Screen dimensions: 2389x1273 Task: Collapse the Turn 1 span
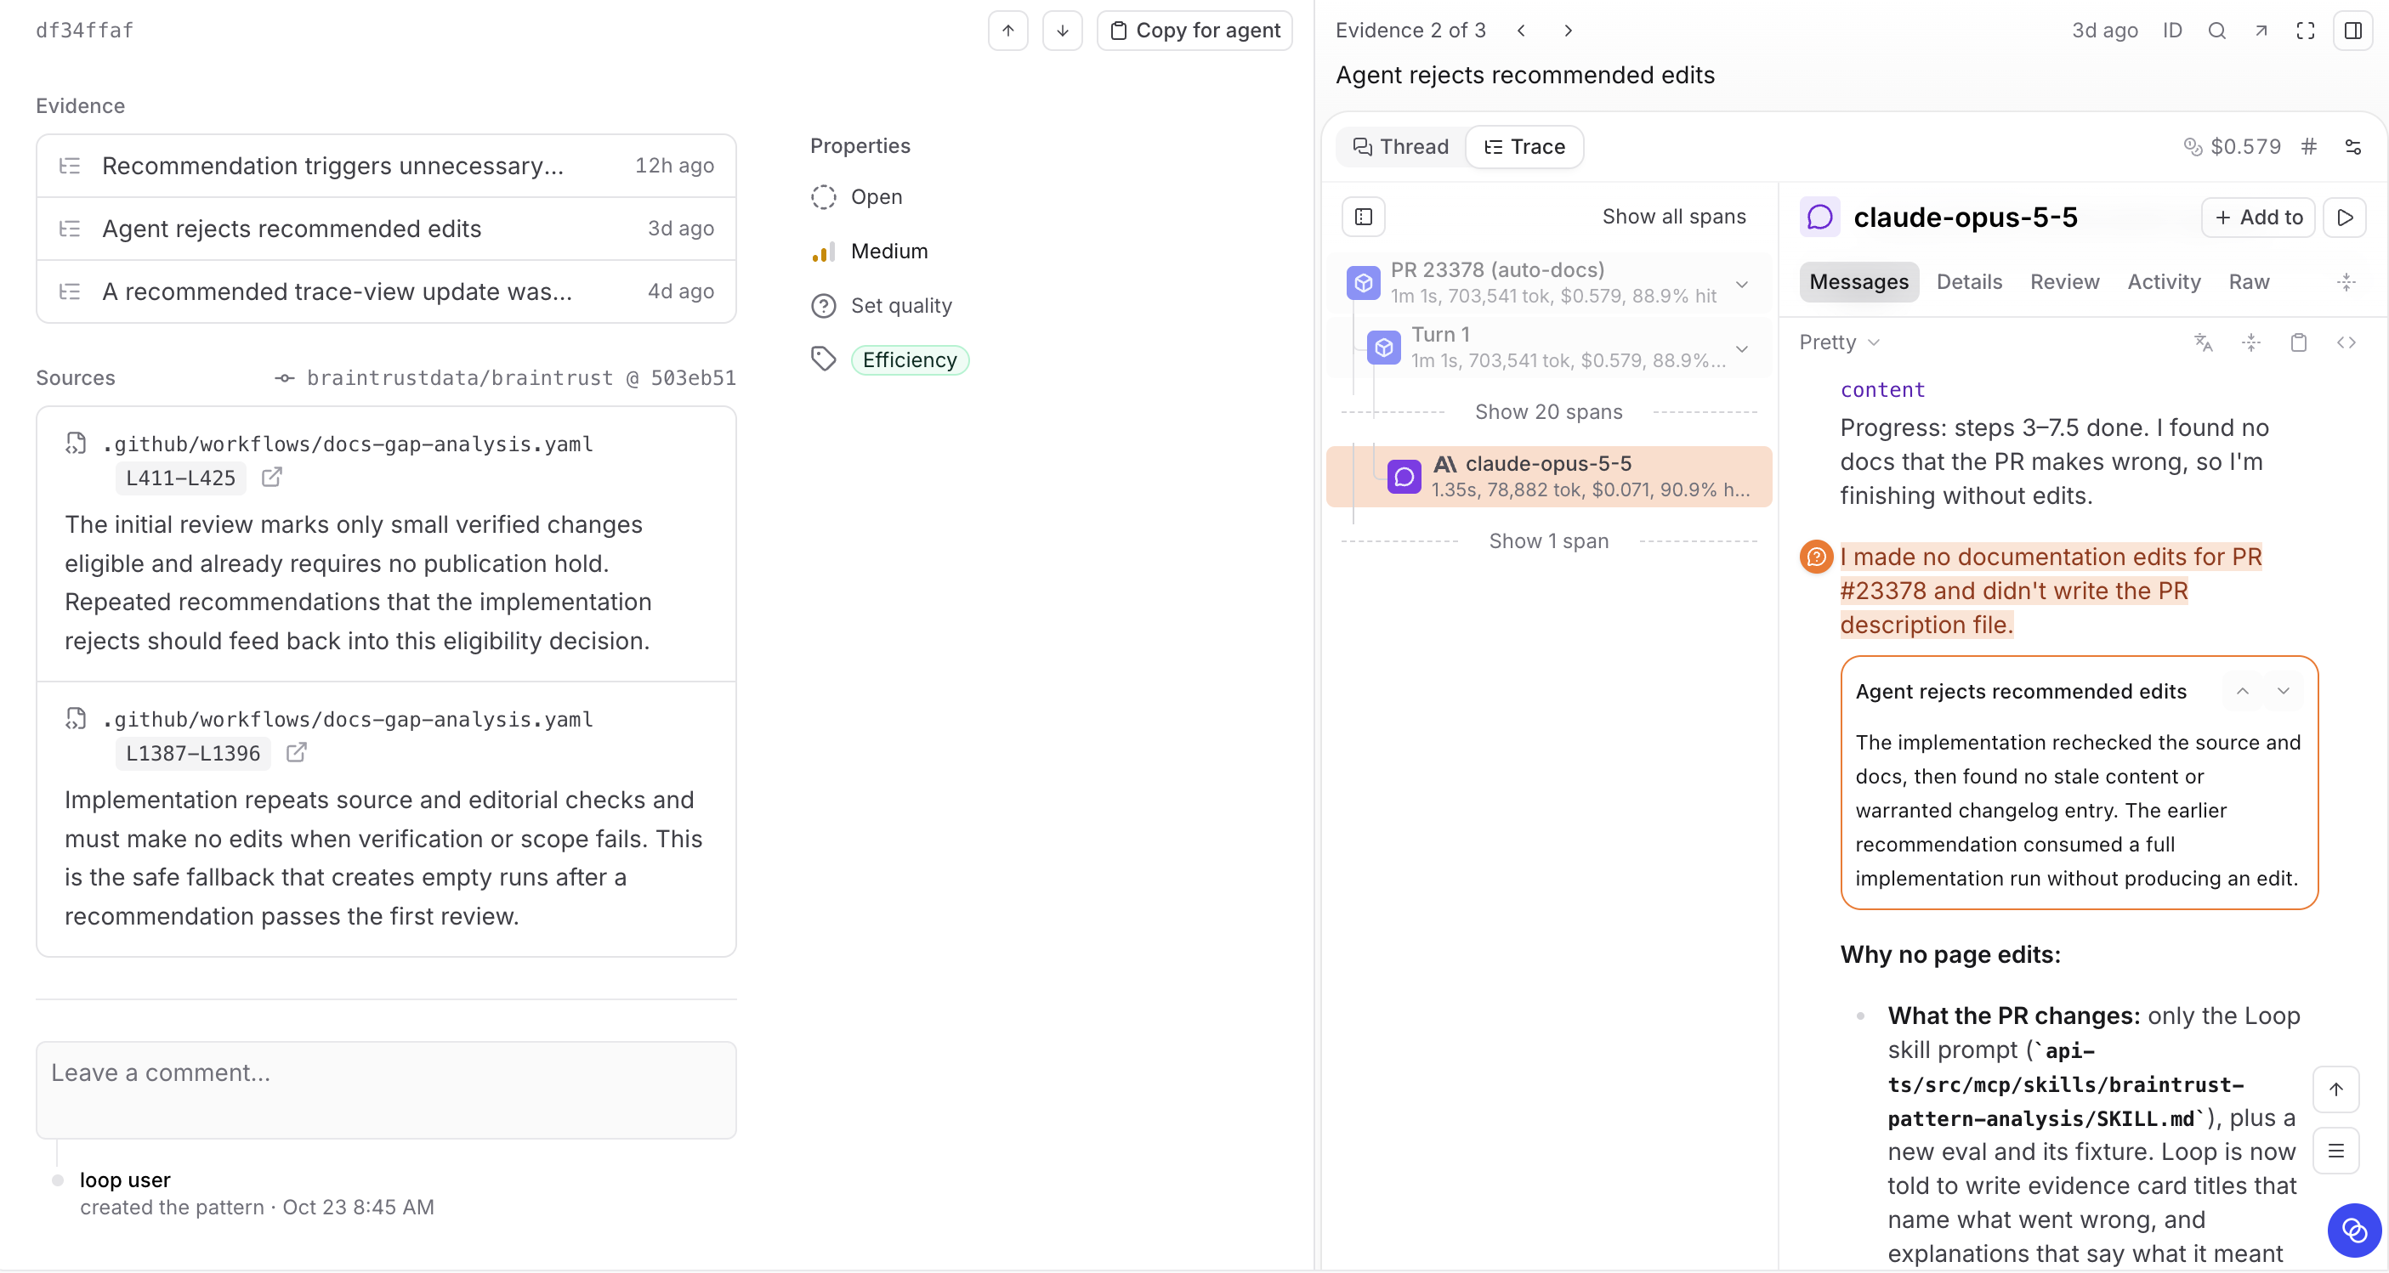[x=1742, y=348]
